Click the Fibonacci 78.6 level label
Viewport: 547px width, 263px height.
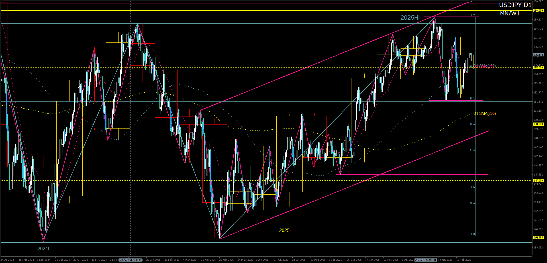pos(472,187)
